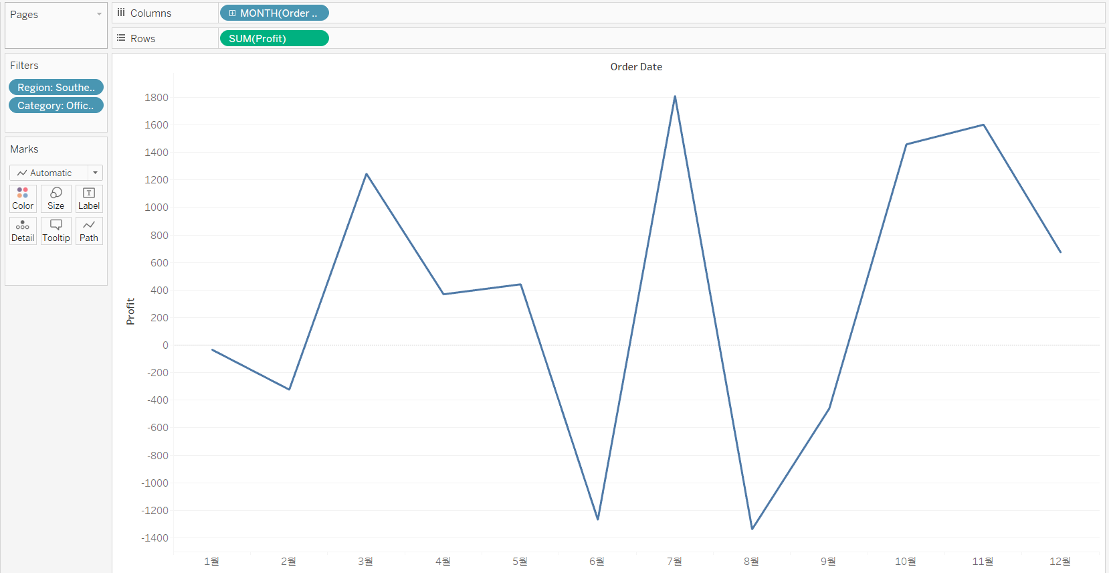Click the 0 value on profit axis
The image size is (1109, 573).
(x=165, y=345)
